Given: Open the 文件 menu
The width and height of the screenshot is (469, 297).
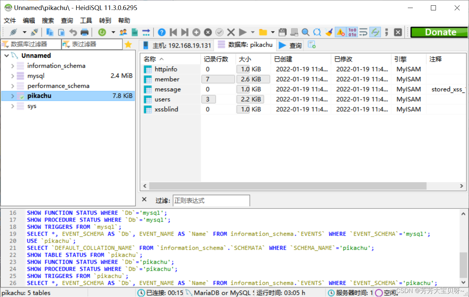Looking at the screenshot, I should (x=10, y=20).
